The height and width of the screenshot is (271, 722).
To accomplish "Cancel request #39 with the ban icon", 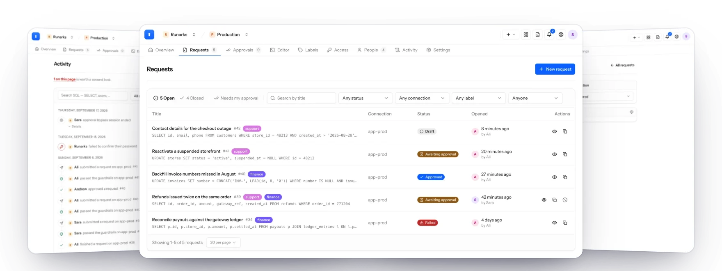I will click(x=565, y=200).
